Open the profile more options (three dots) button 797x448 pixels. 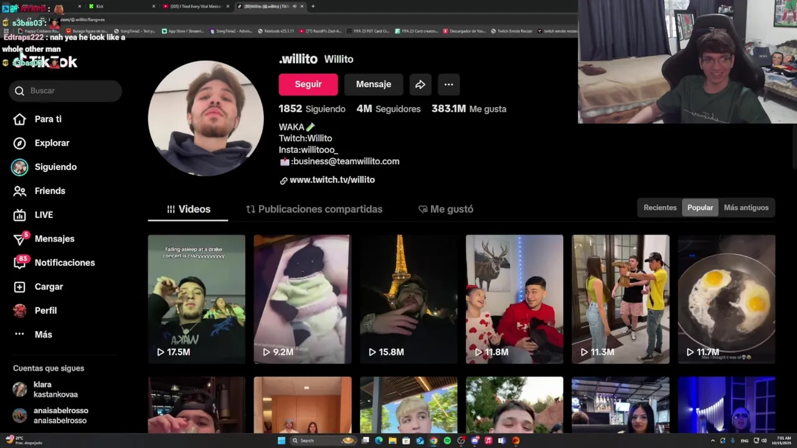pyautogui.click(x=448, y=85)
